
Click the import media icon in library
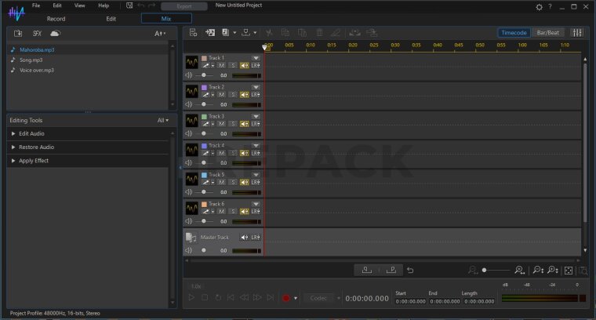(18, 34)
